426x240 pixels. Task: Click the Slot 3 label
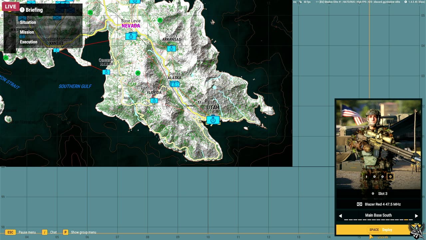pyautogui.click(x=383, y=194)
